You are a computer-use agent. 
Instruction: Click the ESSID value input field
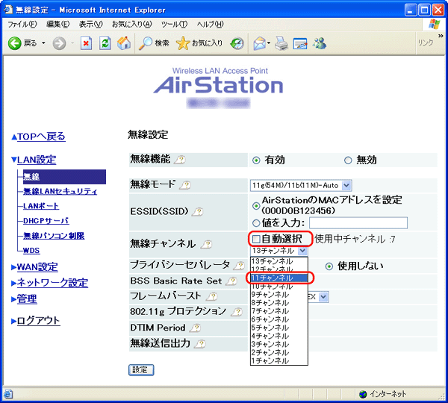[x=358, y=223]
